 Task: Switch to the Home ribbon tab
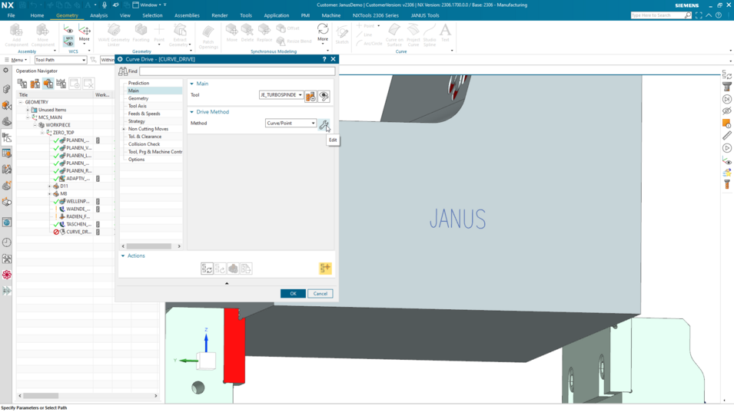tap(37, 15)
